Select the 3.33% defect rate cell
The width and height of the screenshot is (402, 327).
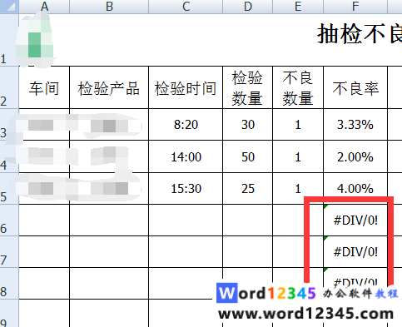(x=355, y=124)
